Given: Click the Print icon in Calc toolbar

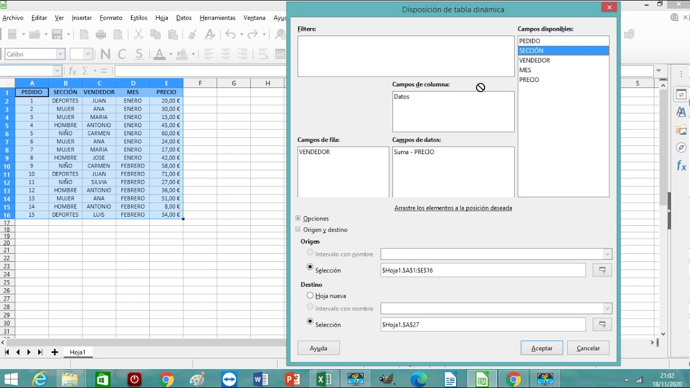Looking at the screenshot, I should [101, 34].
